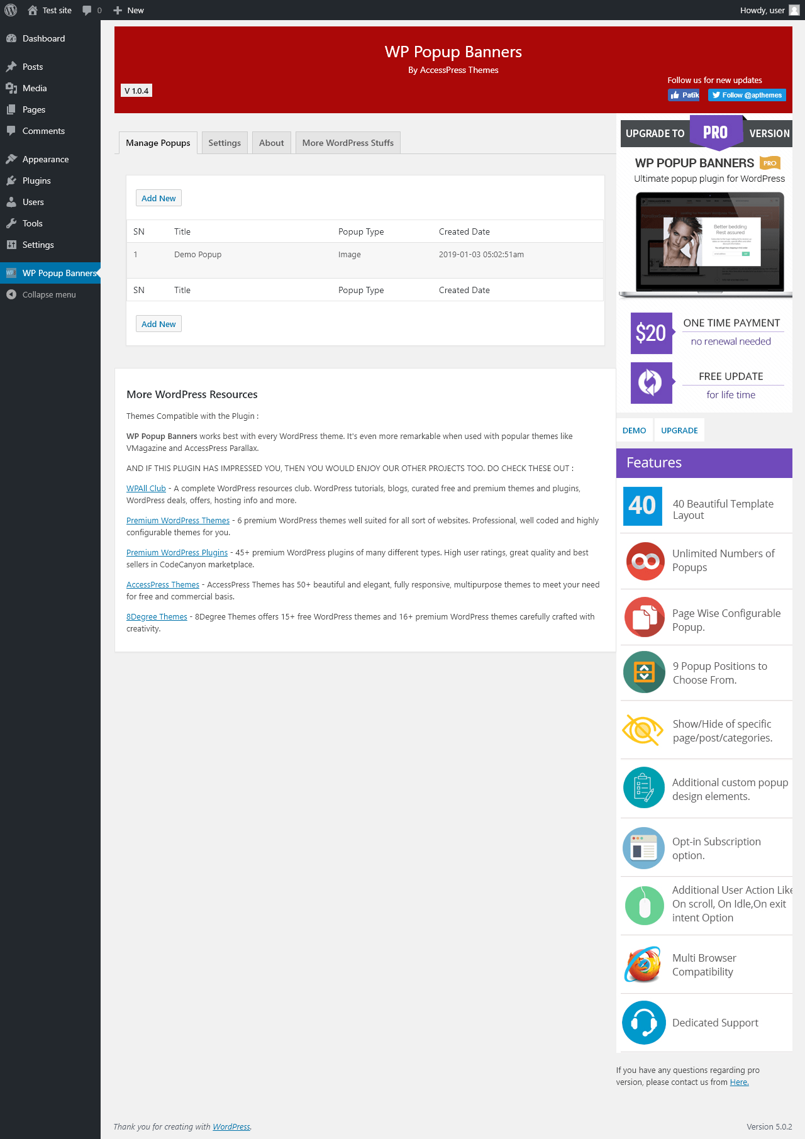The height and width of the screenshot is (1139, 805).
Task: Click the Demo Popup title cell
Action: (197, 255)
